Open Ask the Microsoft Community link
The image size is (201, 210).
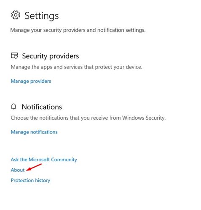pos(44,160)
